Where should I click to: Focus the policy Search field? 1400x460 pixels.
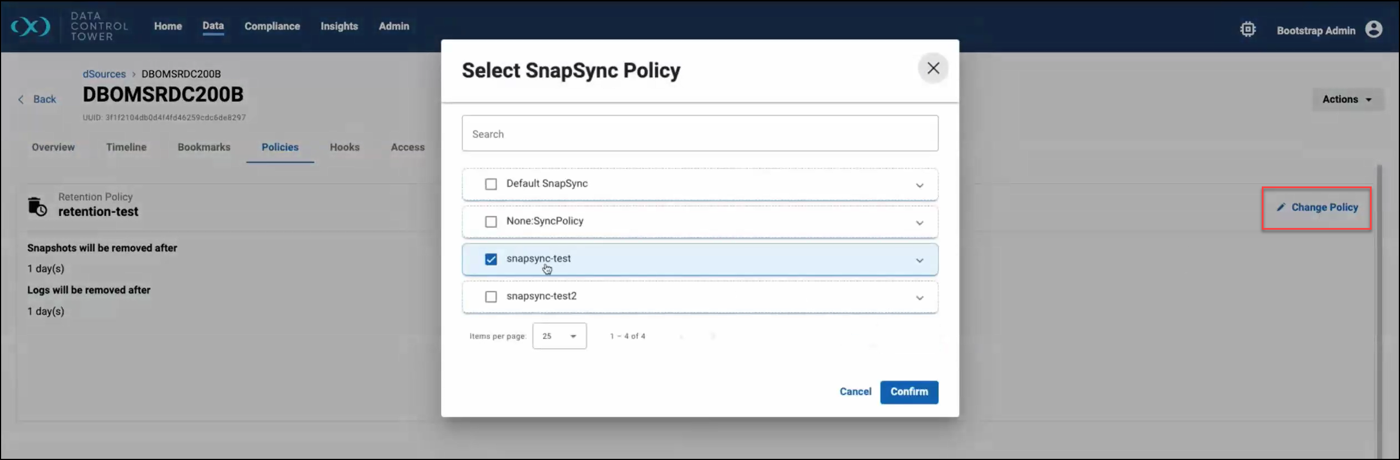pos(700,134)
